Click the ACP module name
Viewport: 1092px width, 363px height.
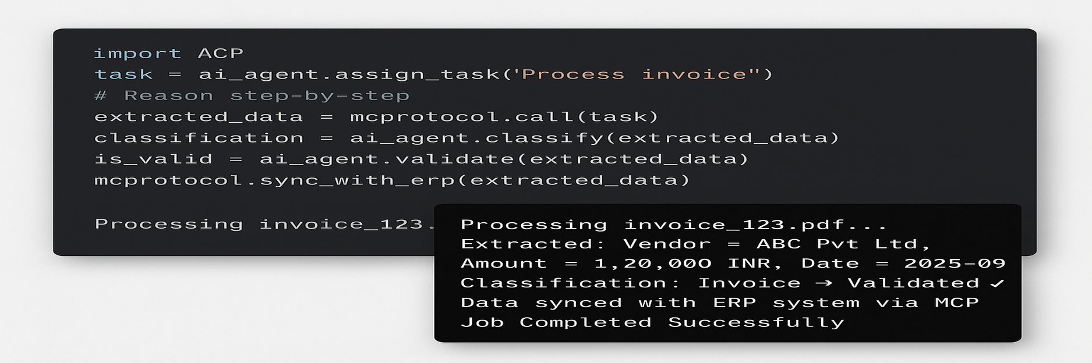[220, 54]
